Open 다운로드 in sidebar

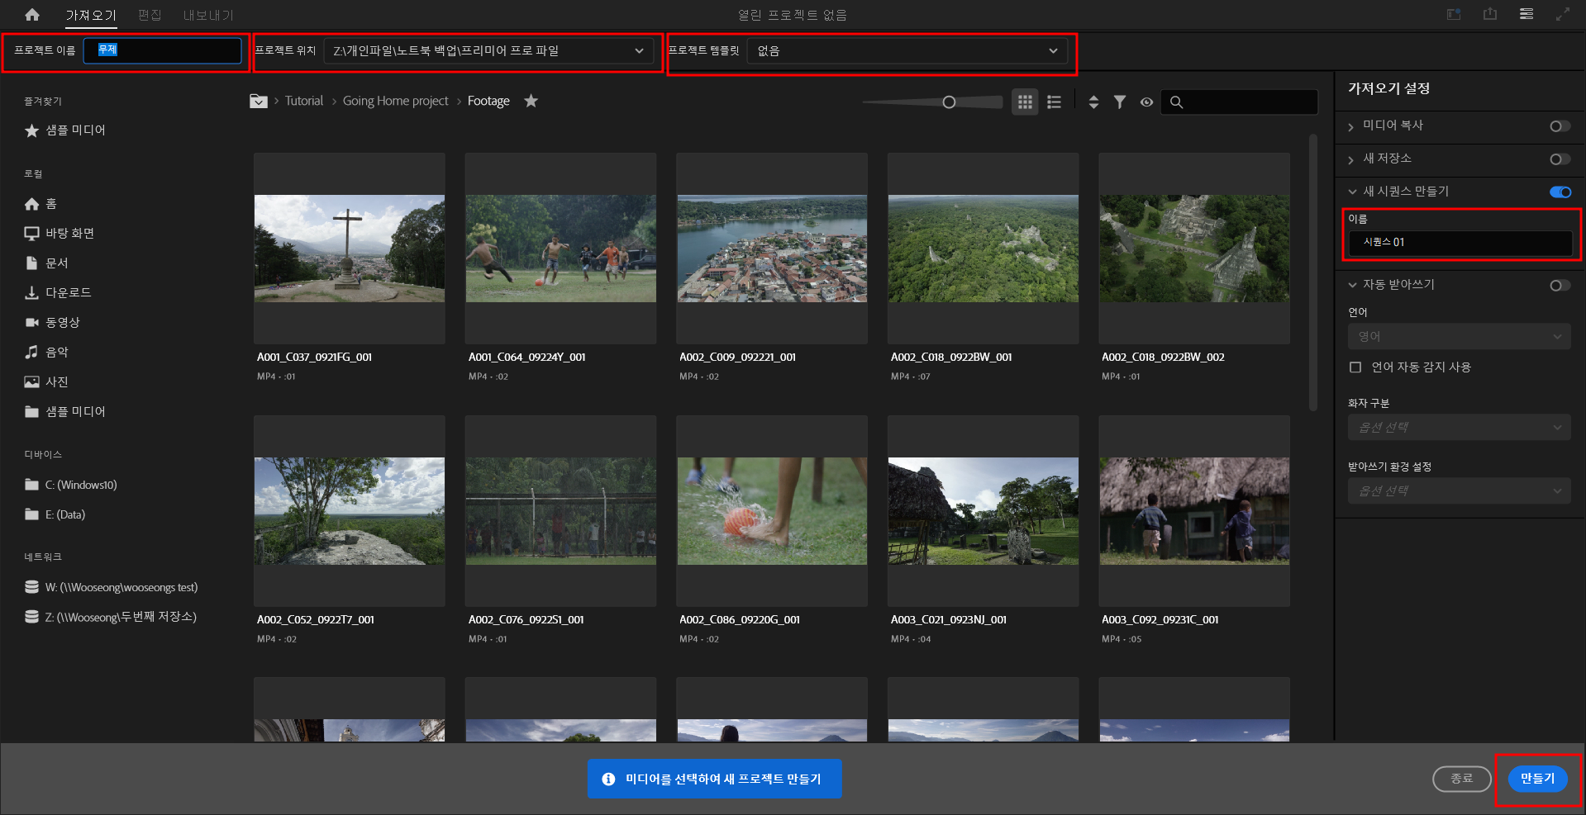(x=58, y=292)
